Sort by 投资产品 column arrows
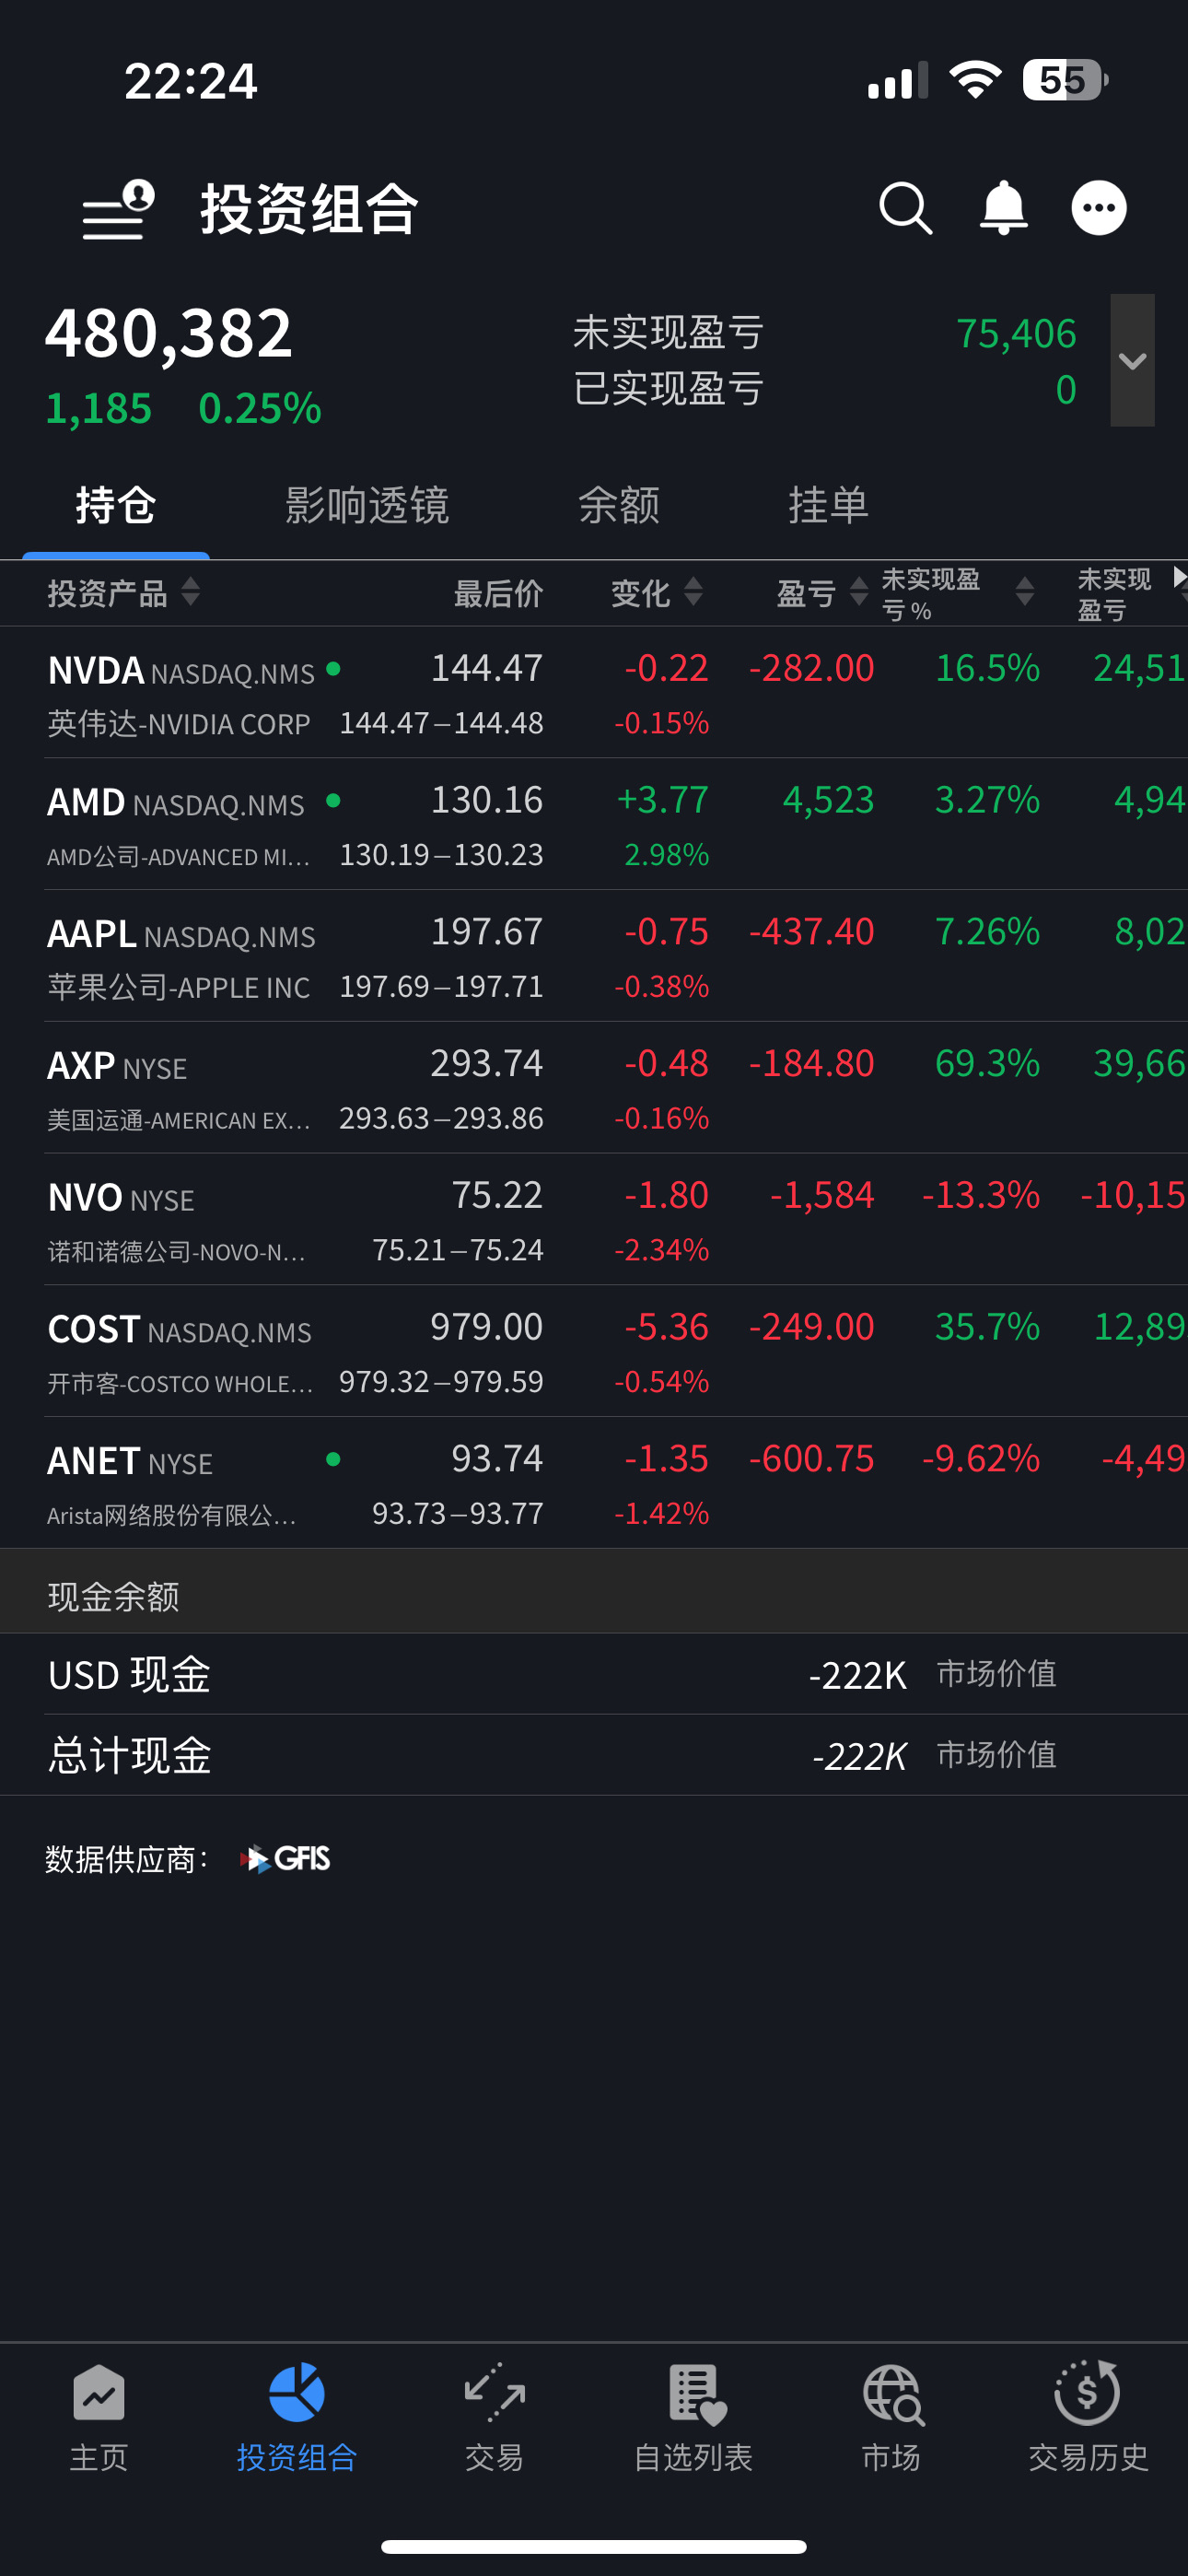Image resolution: width=1188 pixels, height=2576 pixels. coord(190,592)
